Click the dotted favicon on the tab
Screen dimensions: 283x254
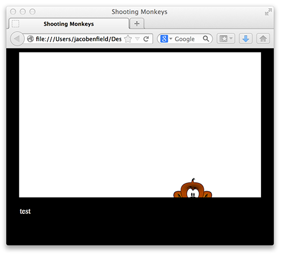coord(15,24)
